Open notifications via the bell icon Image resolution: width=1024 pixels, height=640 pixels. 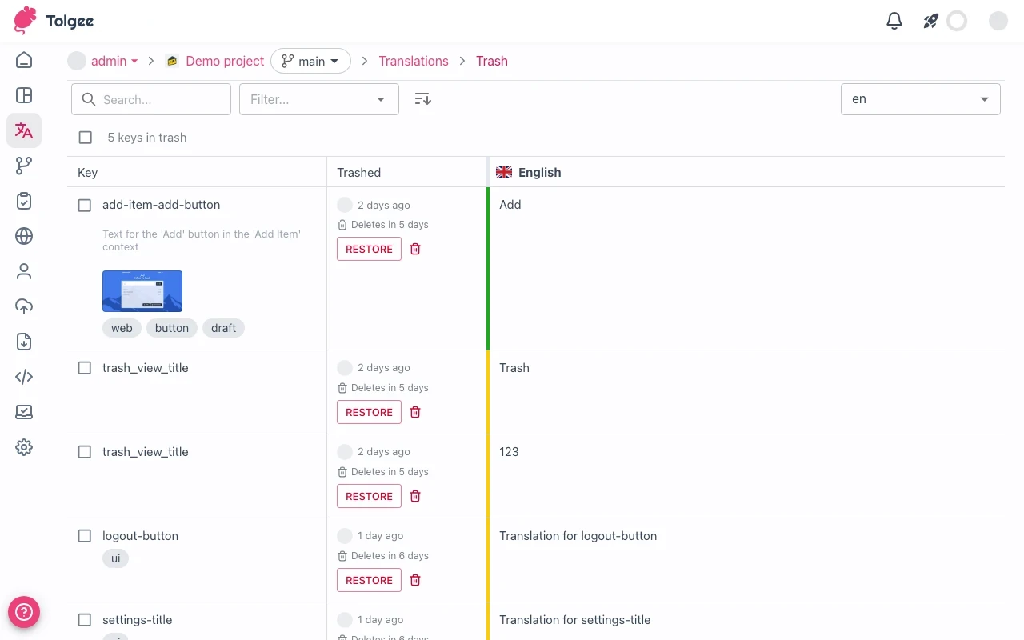(x=894, y=21)
